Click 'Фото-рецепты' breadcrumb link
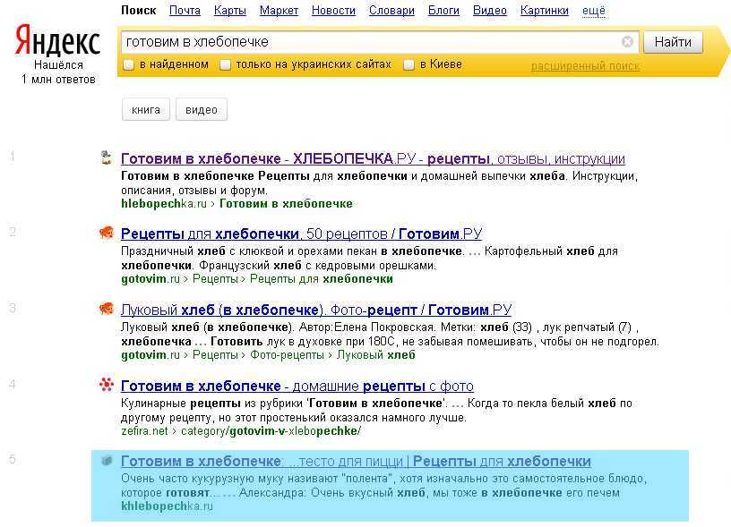The image size is (731, 527). point(287,354)
